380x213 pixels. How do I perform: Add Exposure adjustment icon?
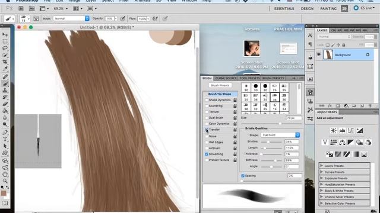[x=359, y=131]
